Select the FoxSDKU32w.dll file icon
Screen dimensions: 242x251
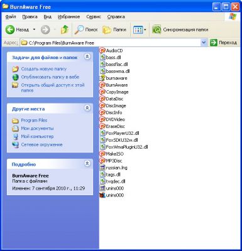tap(102, 140)
